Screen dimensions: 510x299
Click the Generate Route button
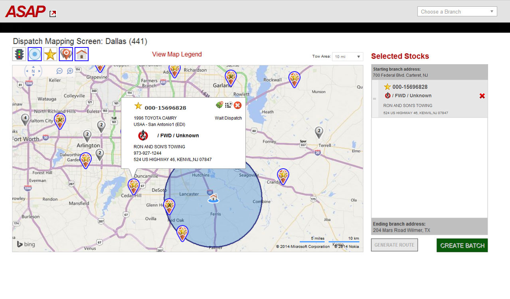tap(394, 245)
